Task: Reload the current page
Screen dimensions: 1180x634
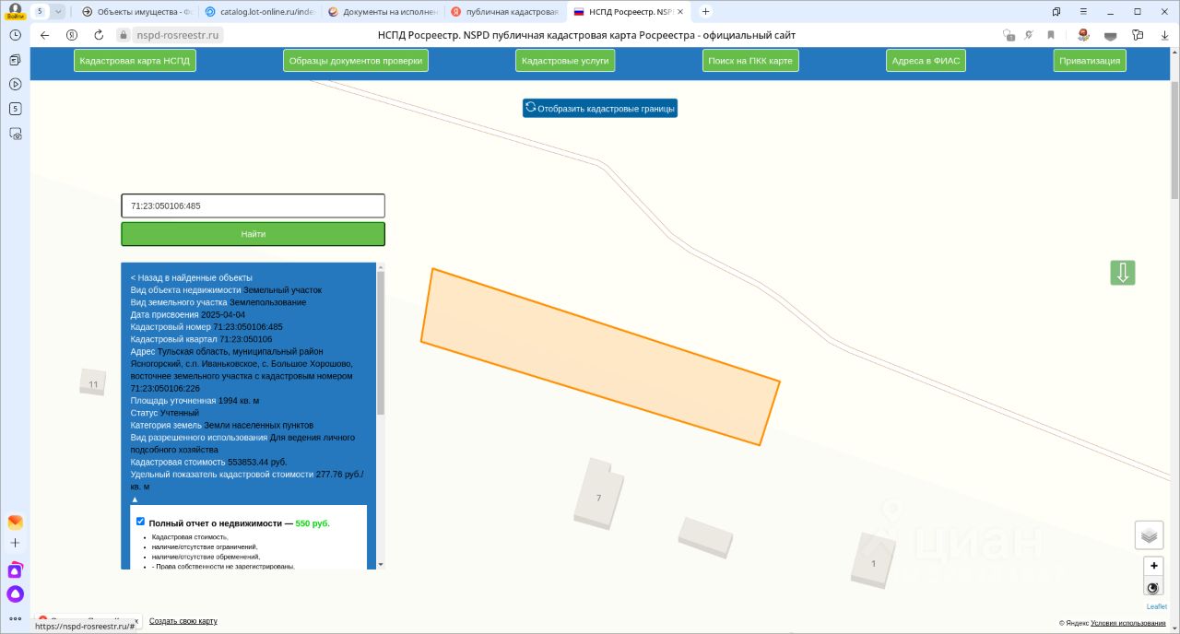Action: (99, 35)
